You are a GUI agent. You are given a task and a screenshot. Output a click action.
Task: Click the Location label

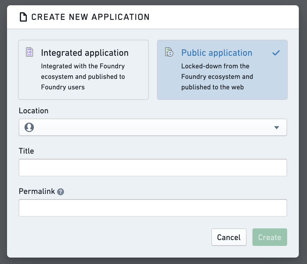(x=34, y=111)
